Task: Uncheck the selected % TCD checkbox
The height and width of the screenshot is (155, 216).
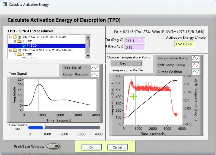Action: coord(24,46)
